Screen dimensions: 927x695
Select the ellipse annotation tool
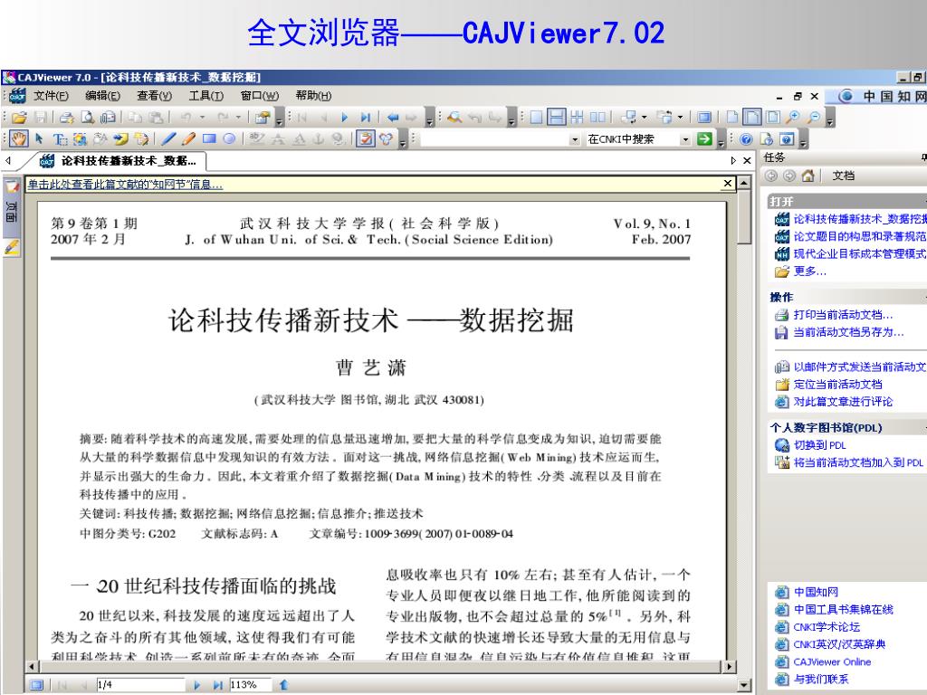[229, 138]
